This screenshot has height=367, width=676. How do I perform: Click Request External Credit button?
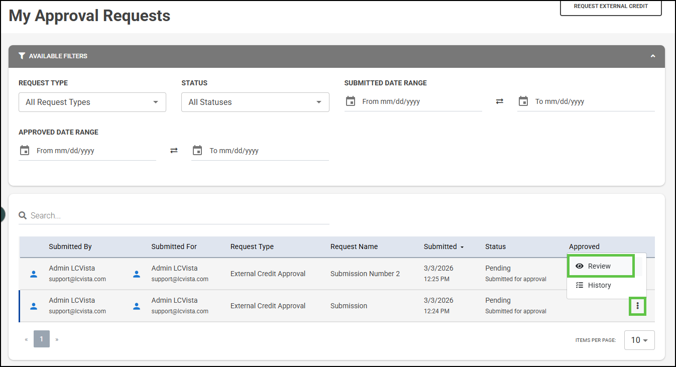611,7
